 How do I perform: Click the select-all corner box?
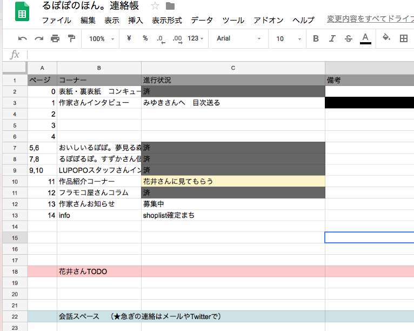point(15,68)
